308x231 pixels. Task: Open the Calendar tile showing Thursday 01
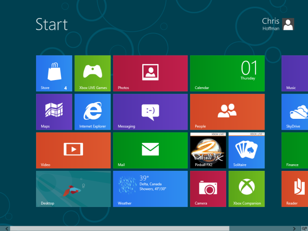tap(227, 73)
